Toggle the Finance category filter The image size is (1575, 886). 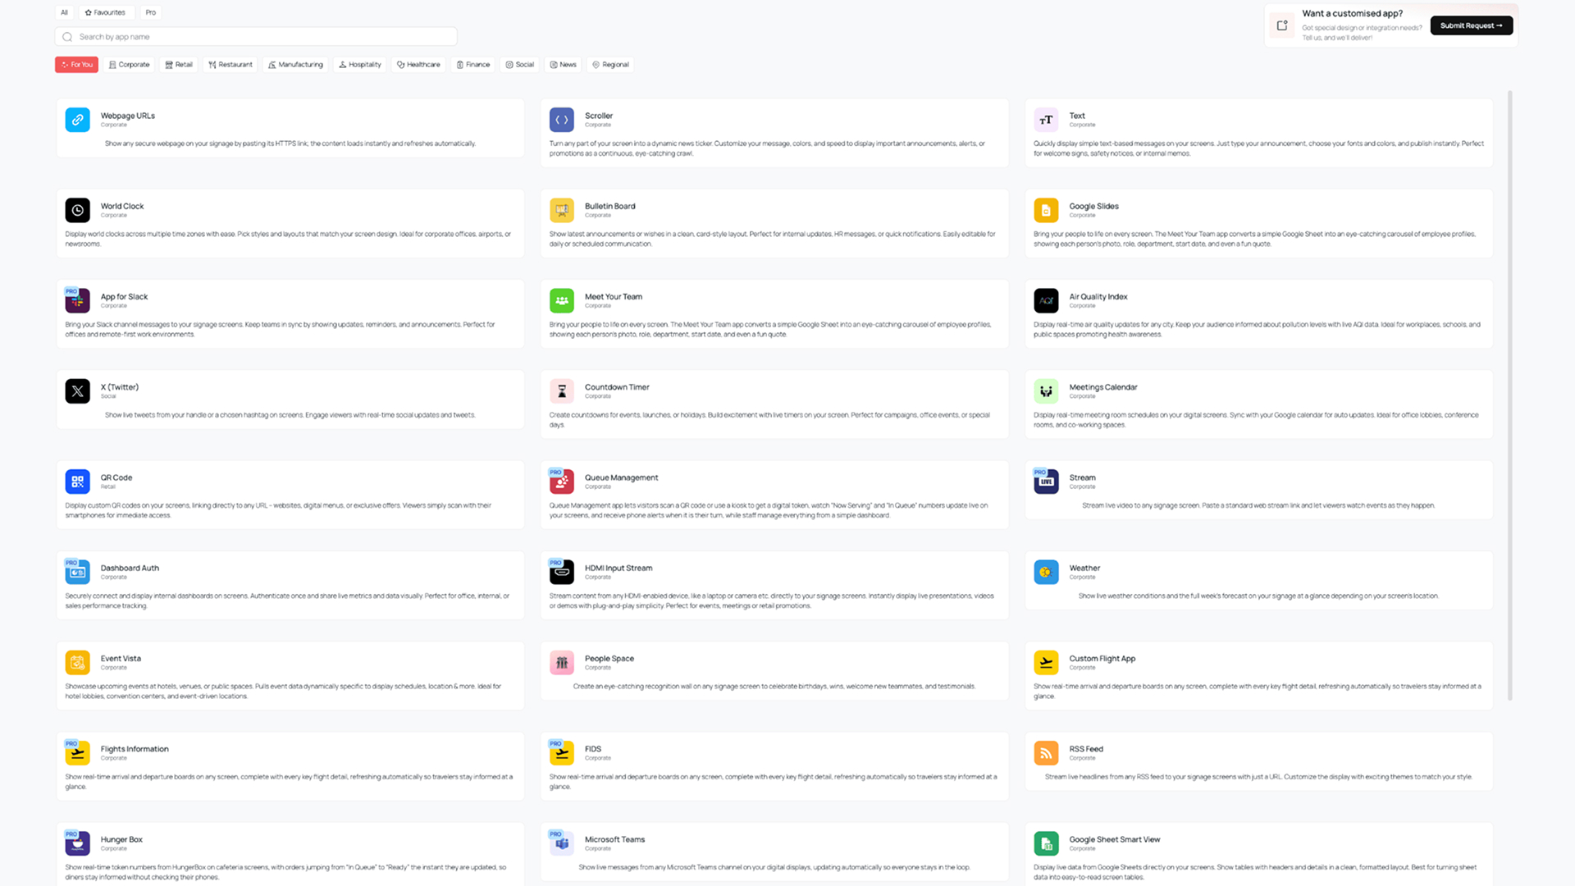coord(472,64)
